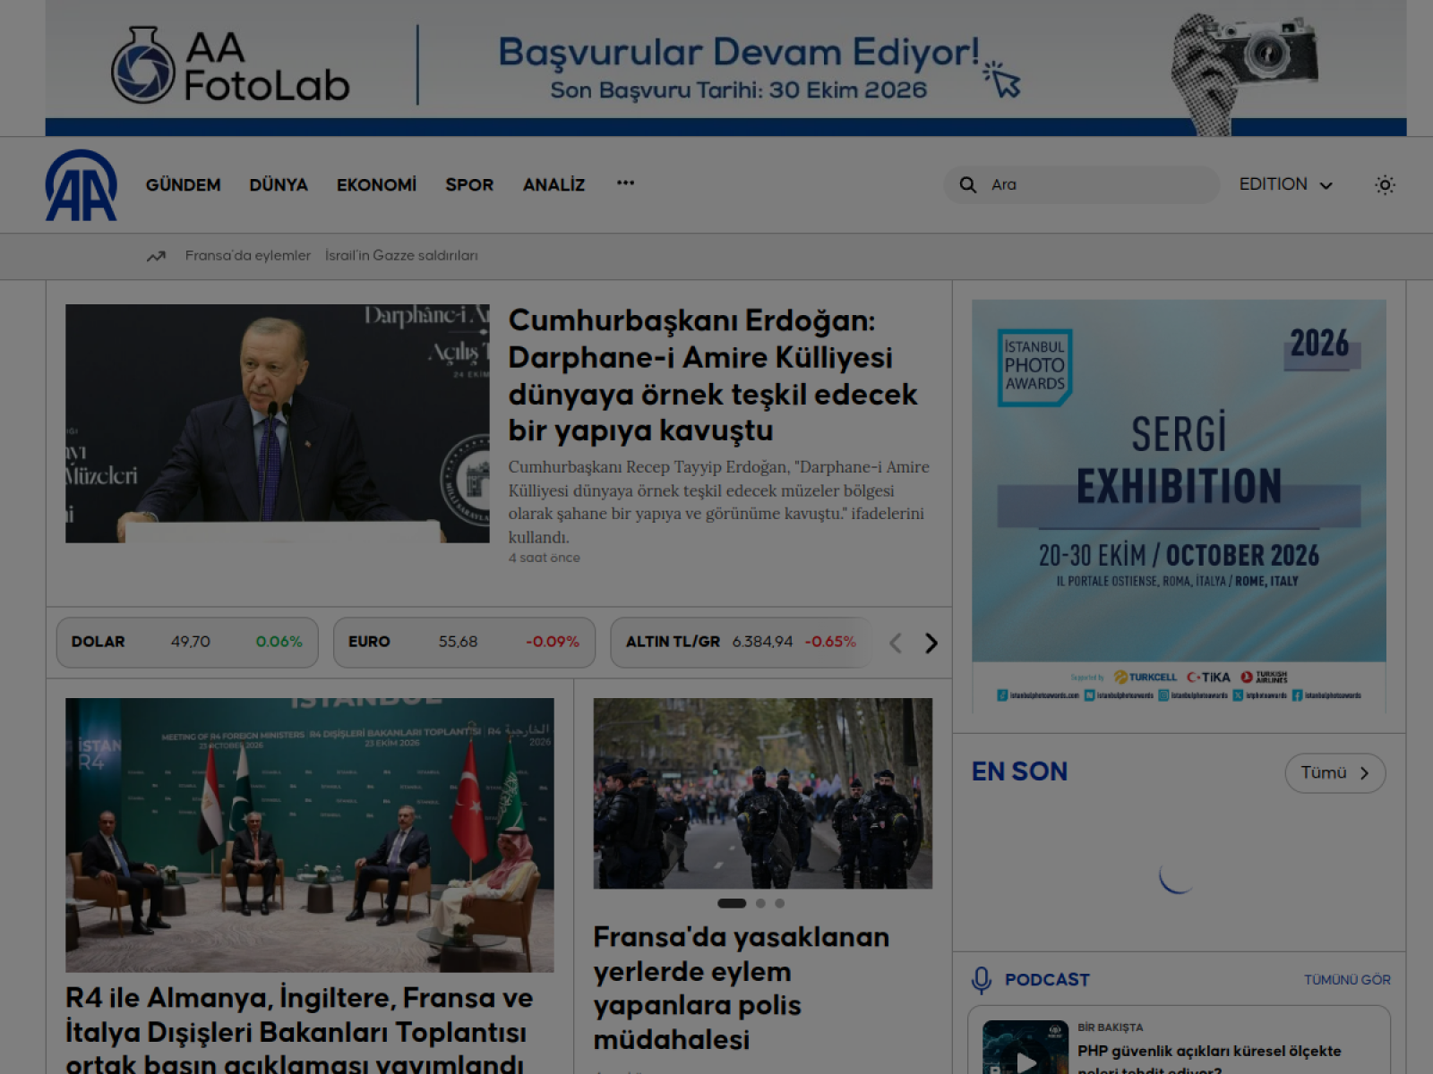Click the search magnifier icon

click(x=967, y=184)
